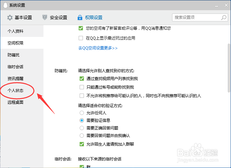The image size is (231, 168).
Task: Open the 去QQ空间设置更多>> link
Action: point(98,48)
